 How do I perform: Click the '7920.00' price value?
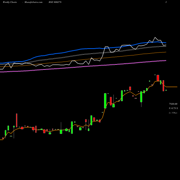tap(173, 104)
